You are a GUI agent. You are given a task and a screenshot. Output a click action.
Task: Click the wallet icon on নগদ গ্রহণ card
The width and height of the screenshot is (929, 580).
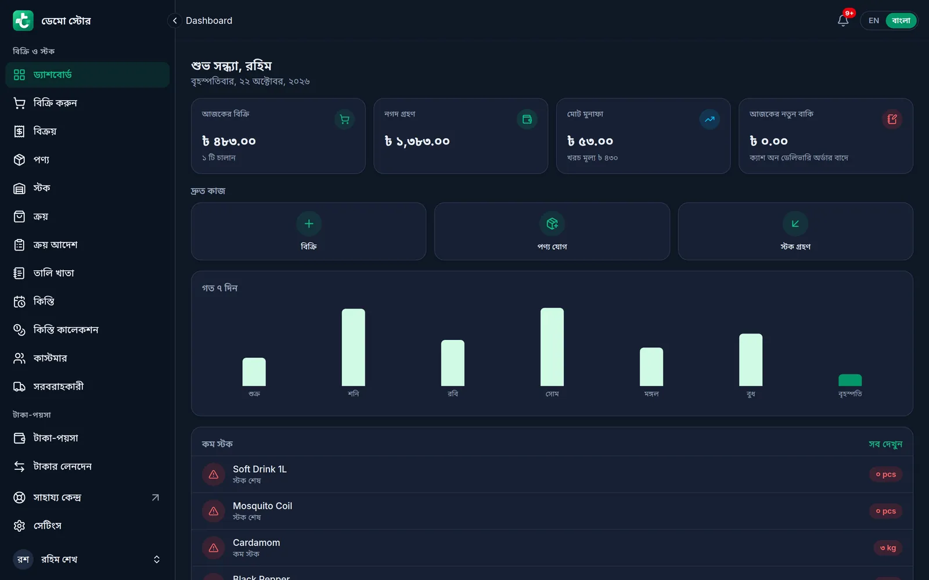pyautogui.click(x=527, y=119)
